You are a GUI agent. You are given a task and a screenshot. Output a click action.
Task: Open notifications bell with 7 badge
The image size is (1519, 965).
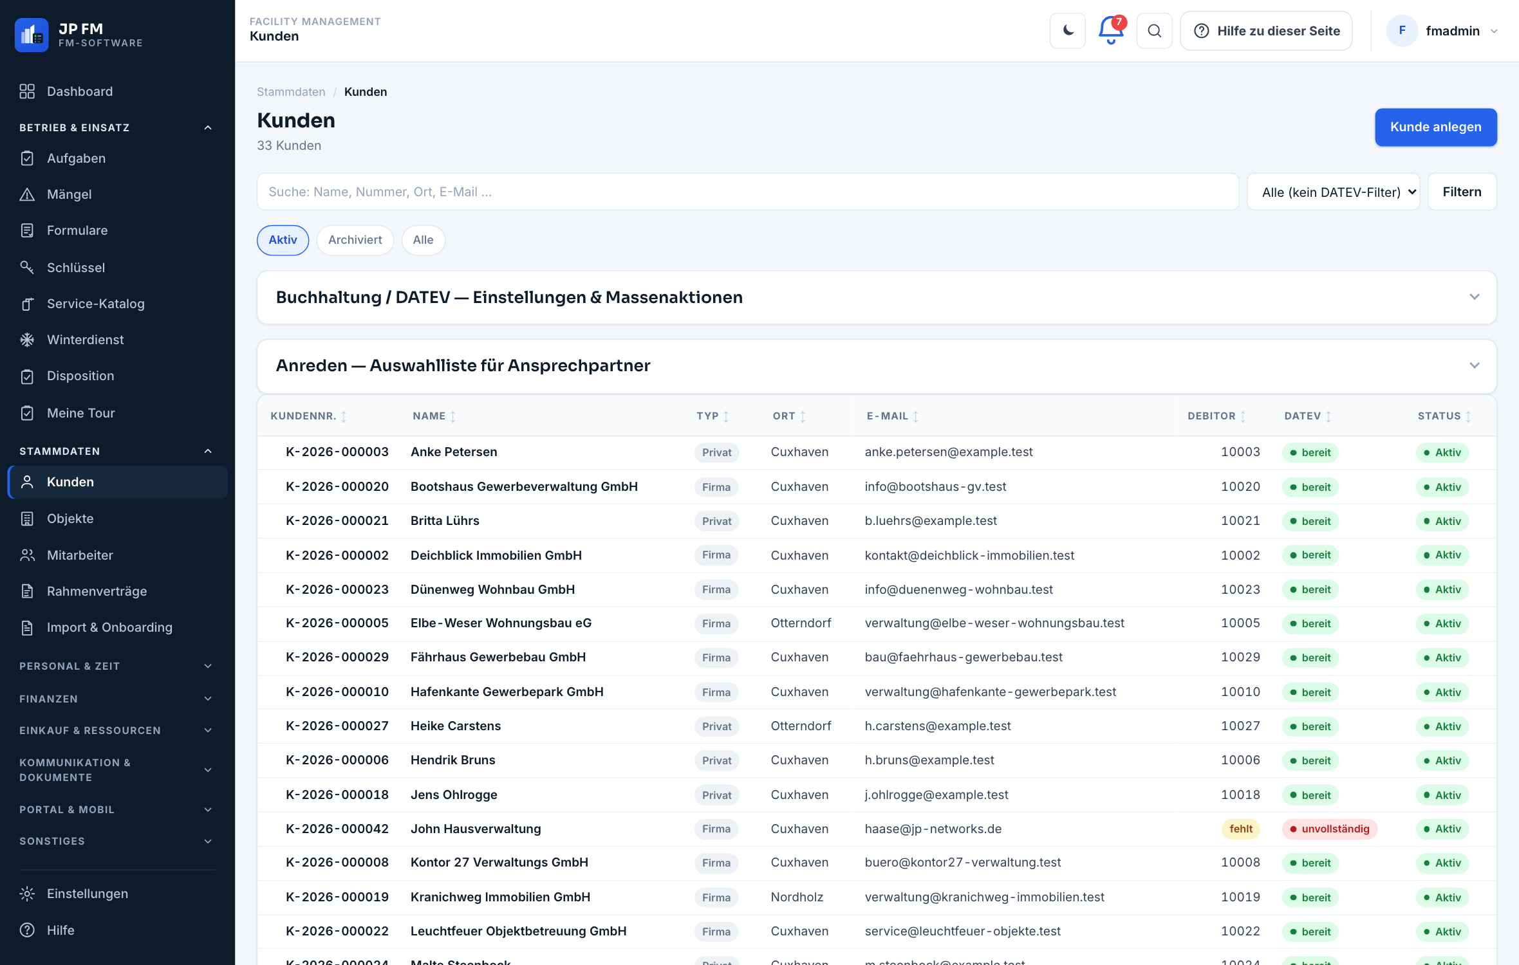1112,30
